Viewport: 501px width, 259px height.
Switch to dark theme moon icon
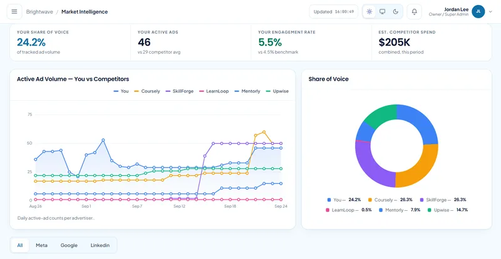[x=396, y=12]
